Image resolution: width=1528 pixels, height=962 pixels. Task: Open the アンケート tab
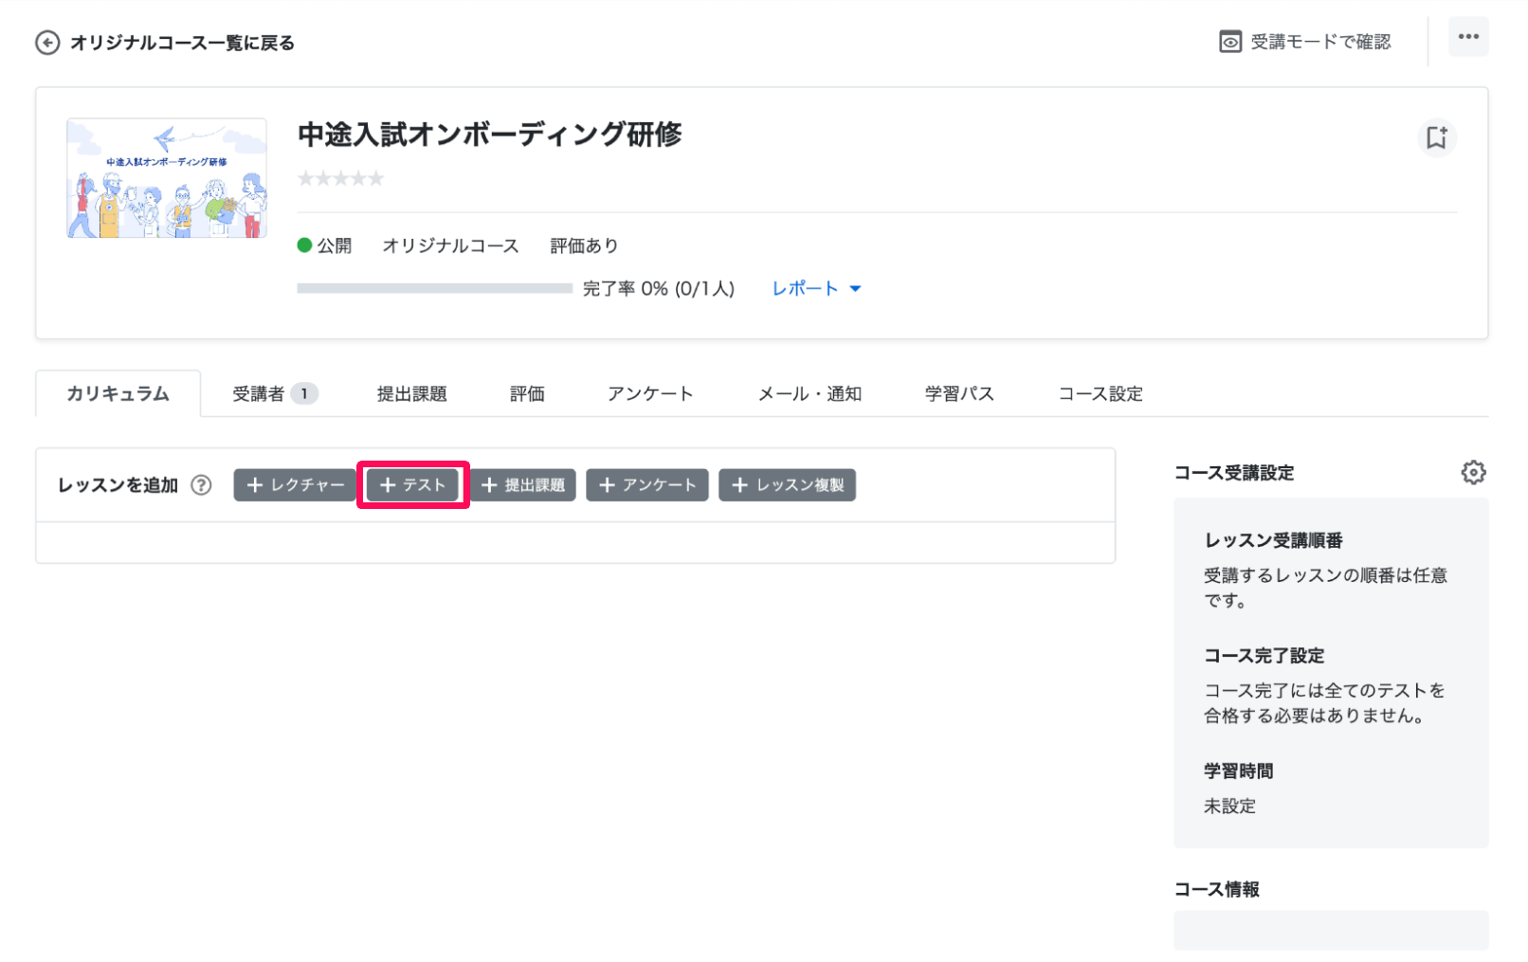(650, 393)
